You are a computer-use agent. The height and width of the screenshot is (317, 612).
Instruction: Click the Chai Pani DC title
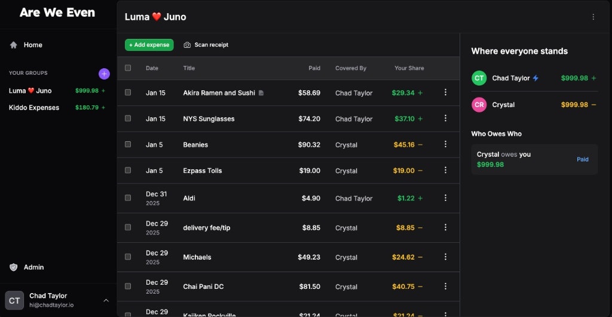pos(203,286)
